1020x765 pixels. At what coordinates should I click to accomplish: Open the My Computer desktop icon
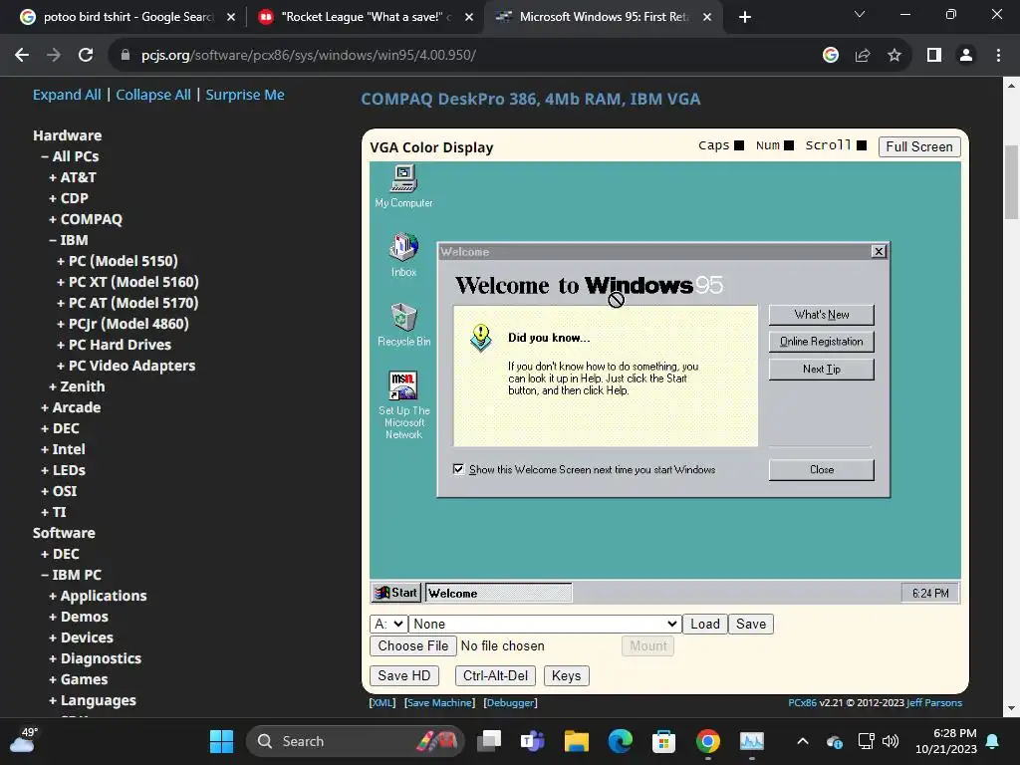403,186
